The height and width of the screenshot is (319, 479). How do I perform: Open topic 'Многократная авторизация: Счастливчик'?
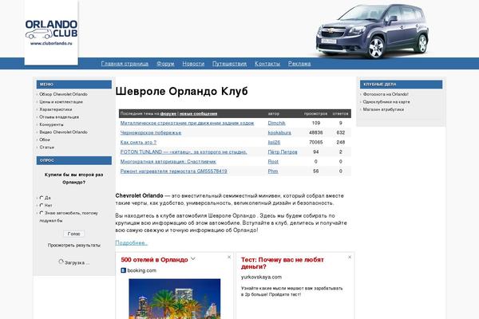click(168, 161)
